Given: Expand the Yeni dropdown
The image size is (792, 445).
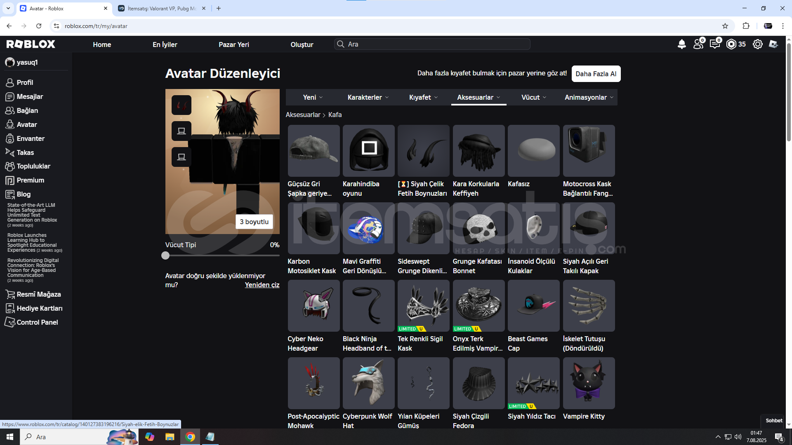Looking at the screenshot, I should [313, 97].
